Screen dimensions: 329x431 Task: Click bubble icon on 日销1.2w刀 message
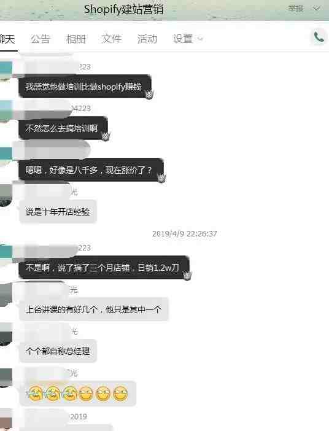[x=187, y=275]
